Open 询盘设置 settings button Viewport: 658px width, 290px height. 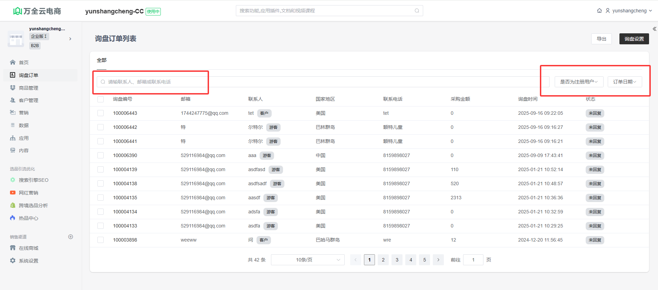(x=634, y=39)
